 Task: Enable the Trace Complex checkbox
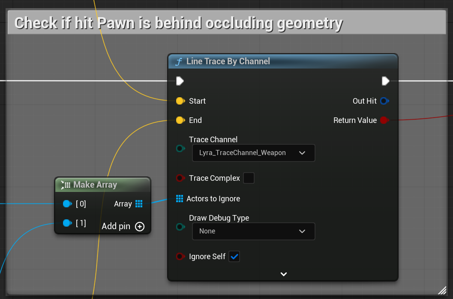coord(249,178)
